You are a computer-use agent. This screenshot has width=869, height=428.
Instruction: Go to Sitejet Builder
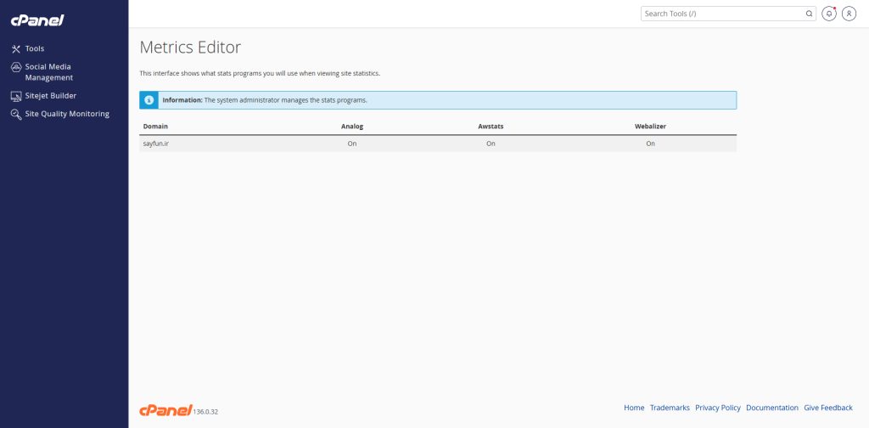(50, 96)
